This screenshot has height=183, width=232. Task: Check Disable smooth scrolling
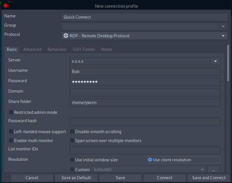[x=72, y=131]
